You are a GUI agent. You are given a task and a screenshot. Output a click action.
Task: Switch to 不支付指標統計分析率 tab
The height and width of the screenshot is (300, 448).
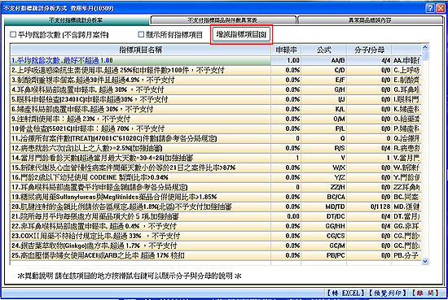click(x=76, y=20)
